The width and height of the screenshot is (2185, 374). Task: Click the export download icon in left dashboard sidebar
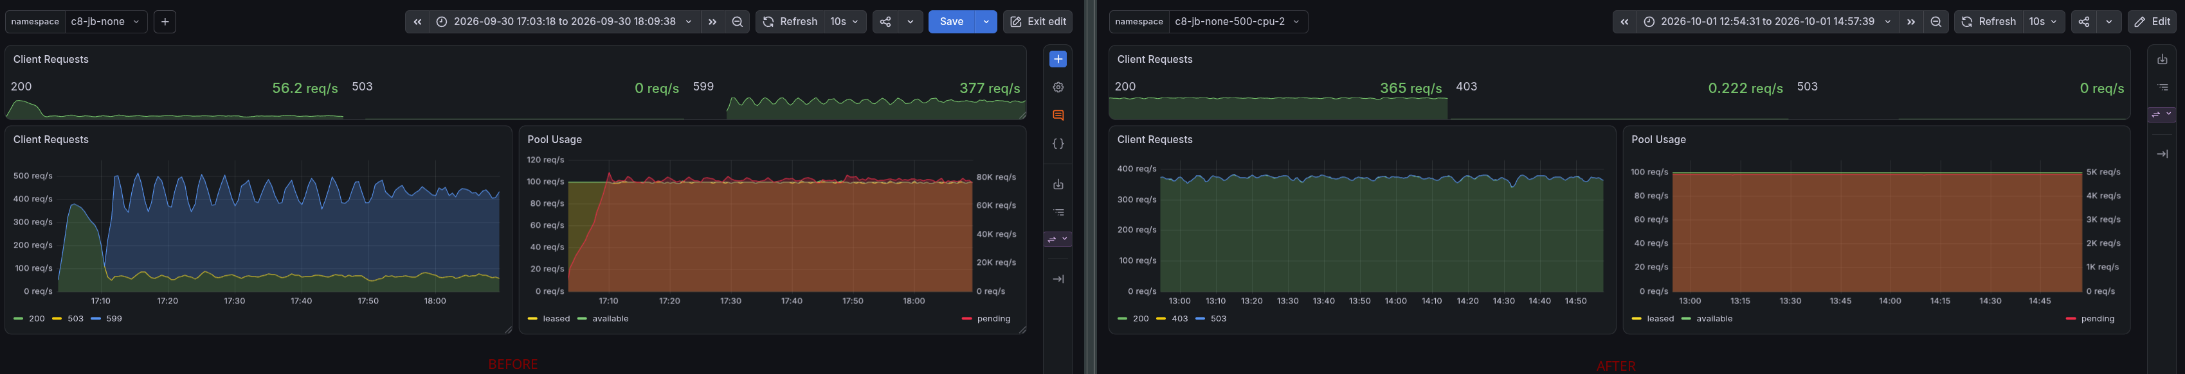(1058, 185)
